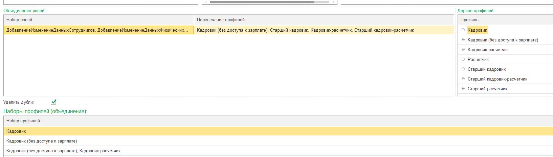Expand the Кадровик-расчетчик tree node
Viewport: 553px width, 157px height.
(463, 50)
